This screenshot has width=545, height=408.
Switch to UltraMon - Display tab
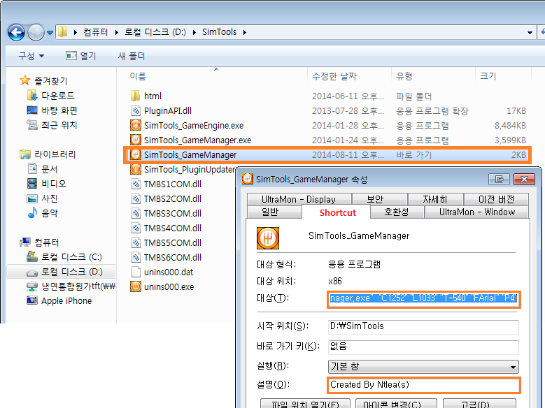point(299,199)
